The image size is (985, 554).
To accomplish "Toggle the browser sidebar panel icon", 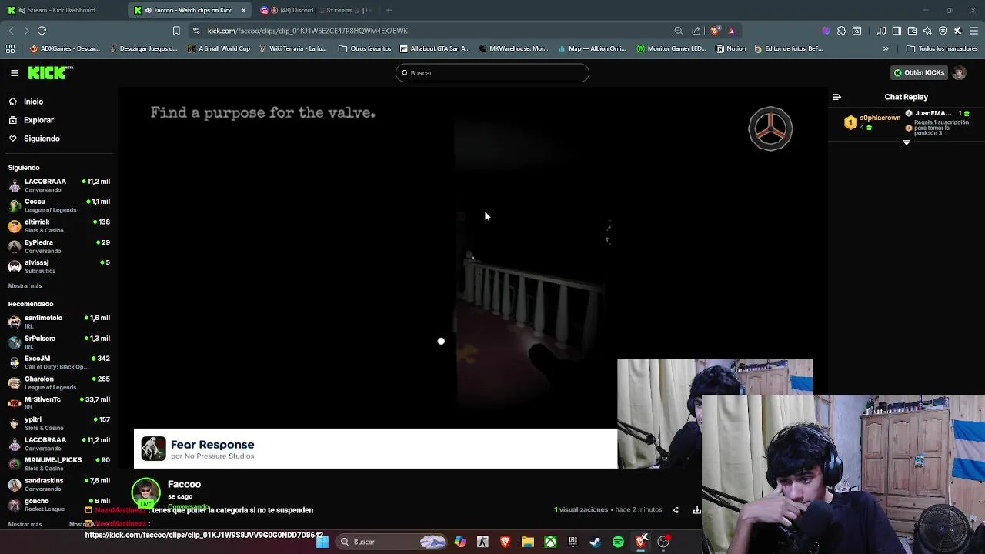I will coord(897,31).
